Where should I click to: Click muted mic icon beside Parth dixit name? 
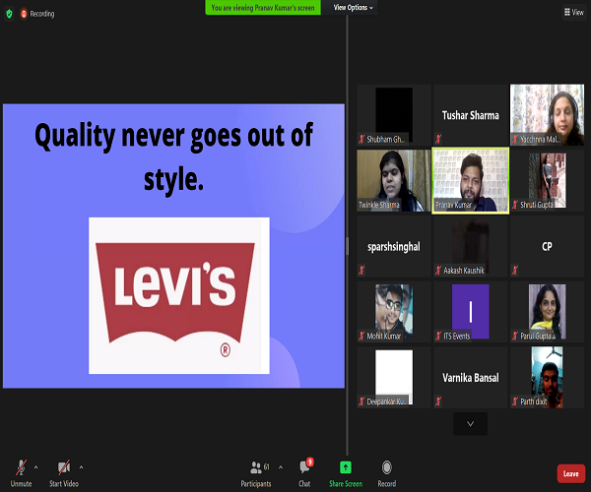click(515, 401)
